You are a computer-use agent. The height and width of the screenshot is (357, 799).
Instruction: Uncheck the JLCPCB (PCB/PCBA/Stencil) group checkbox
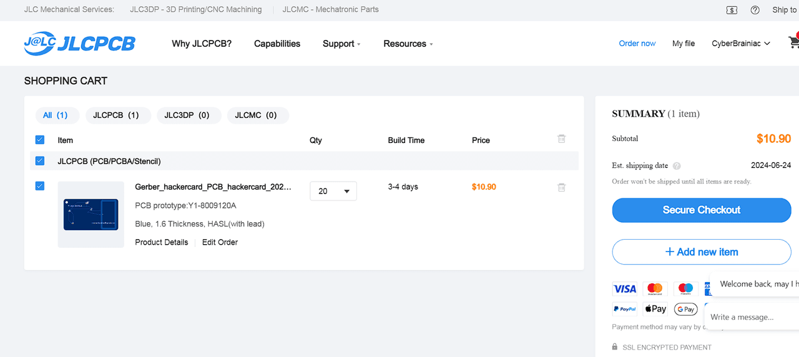40,161
